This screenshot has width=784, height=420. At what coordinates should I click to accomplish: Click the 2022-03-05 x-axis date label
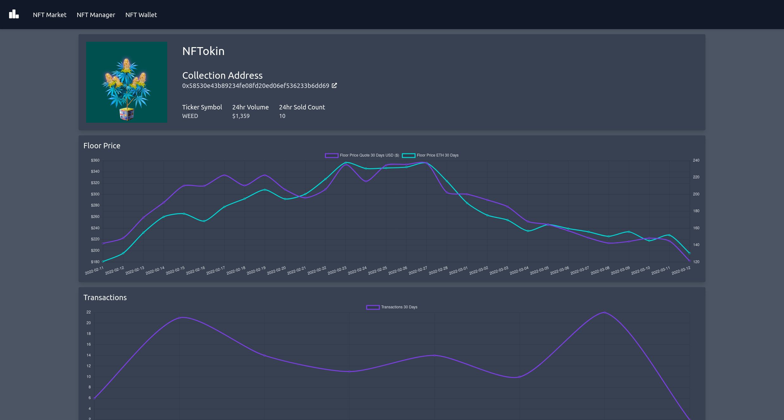pos(539,270)
